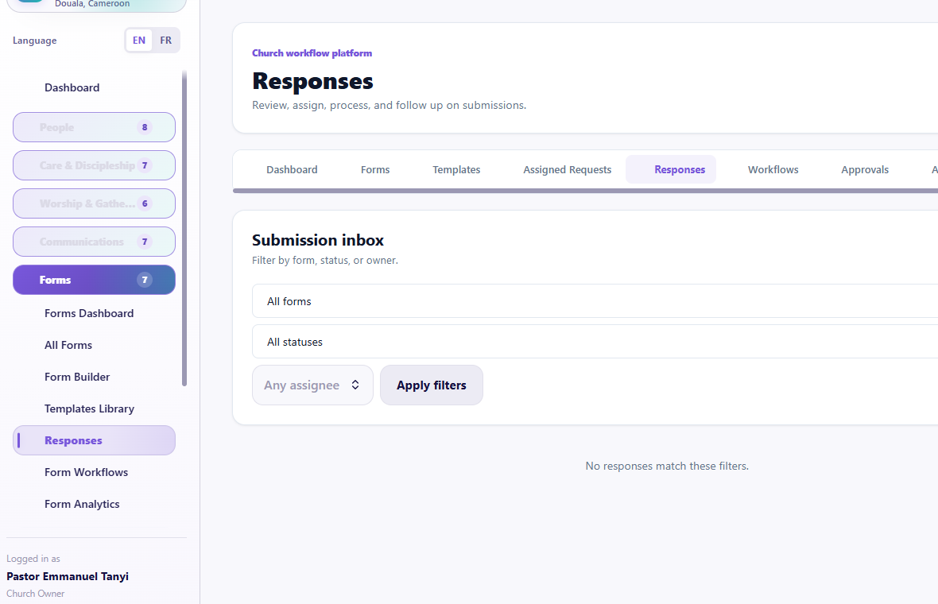Expand the People section
The width and height of the screenshot is (938, 604).
(x=94, y=127)
